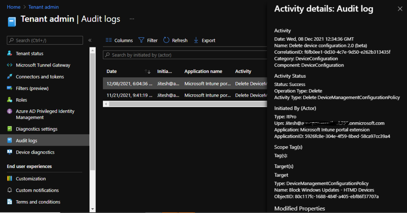Click the ObjectID value in details
Image resolution: width=407 pixels, height=213 pixels.
pyautogui.click(x=337, y=196)
